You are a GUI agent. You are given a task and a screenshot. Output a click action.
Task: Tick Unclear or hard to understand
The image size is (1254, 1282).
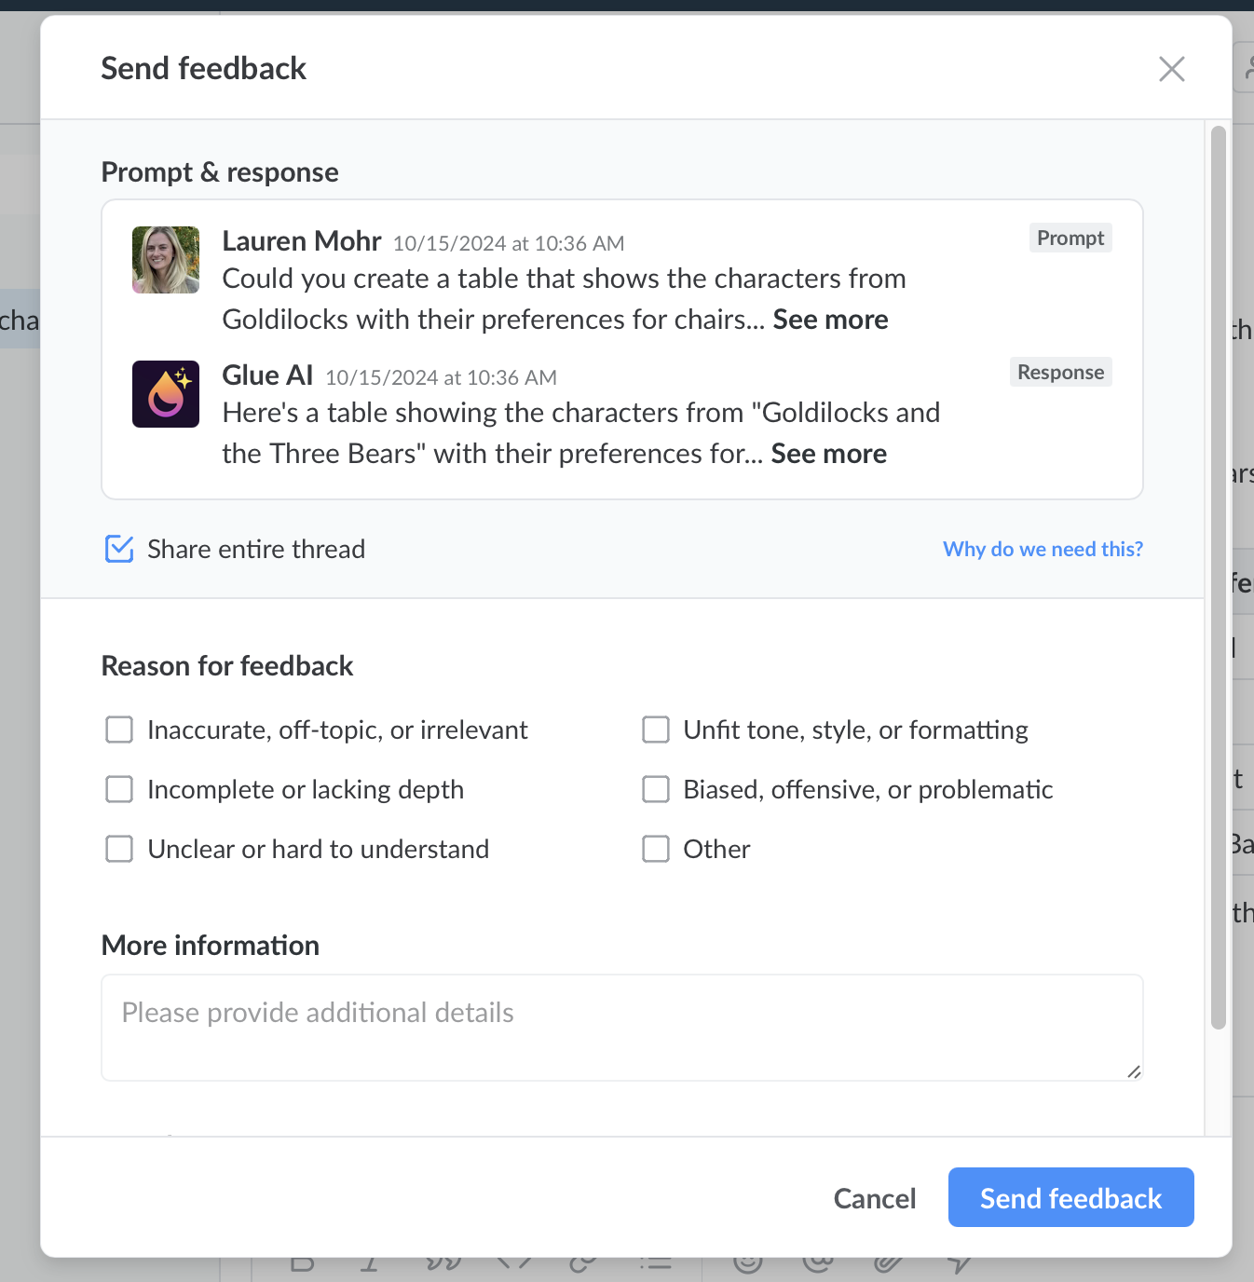(119, 850)
